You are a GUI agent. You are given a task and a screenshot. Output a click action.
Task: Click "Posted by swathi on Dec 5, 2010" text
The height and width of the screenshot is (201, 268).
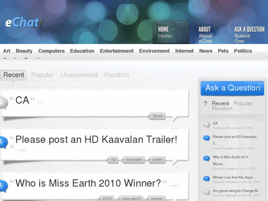click(234, 169)
